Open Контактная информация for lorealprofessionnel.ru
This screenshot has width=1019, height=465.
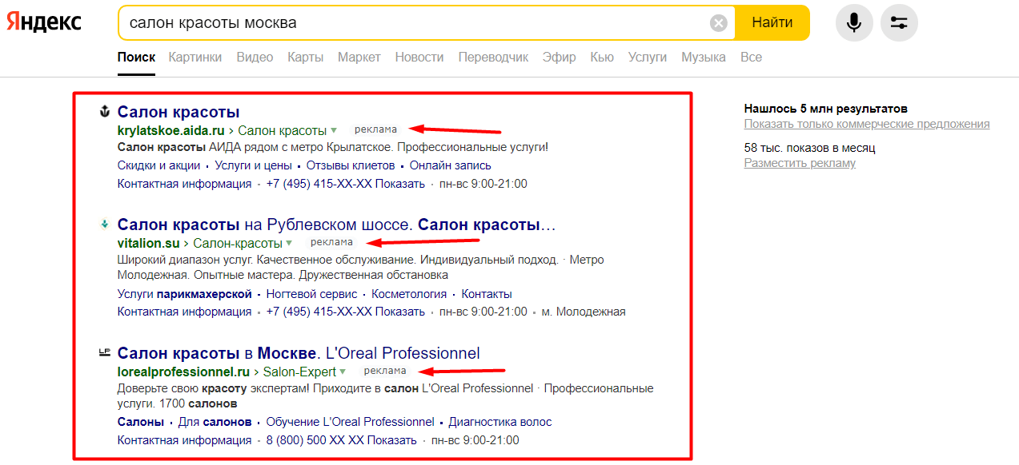click(185, 440)
